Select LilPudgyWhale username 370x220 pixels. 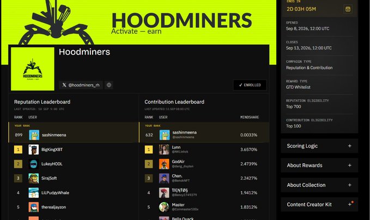point(55,193)
